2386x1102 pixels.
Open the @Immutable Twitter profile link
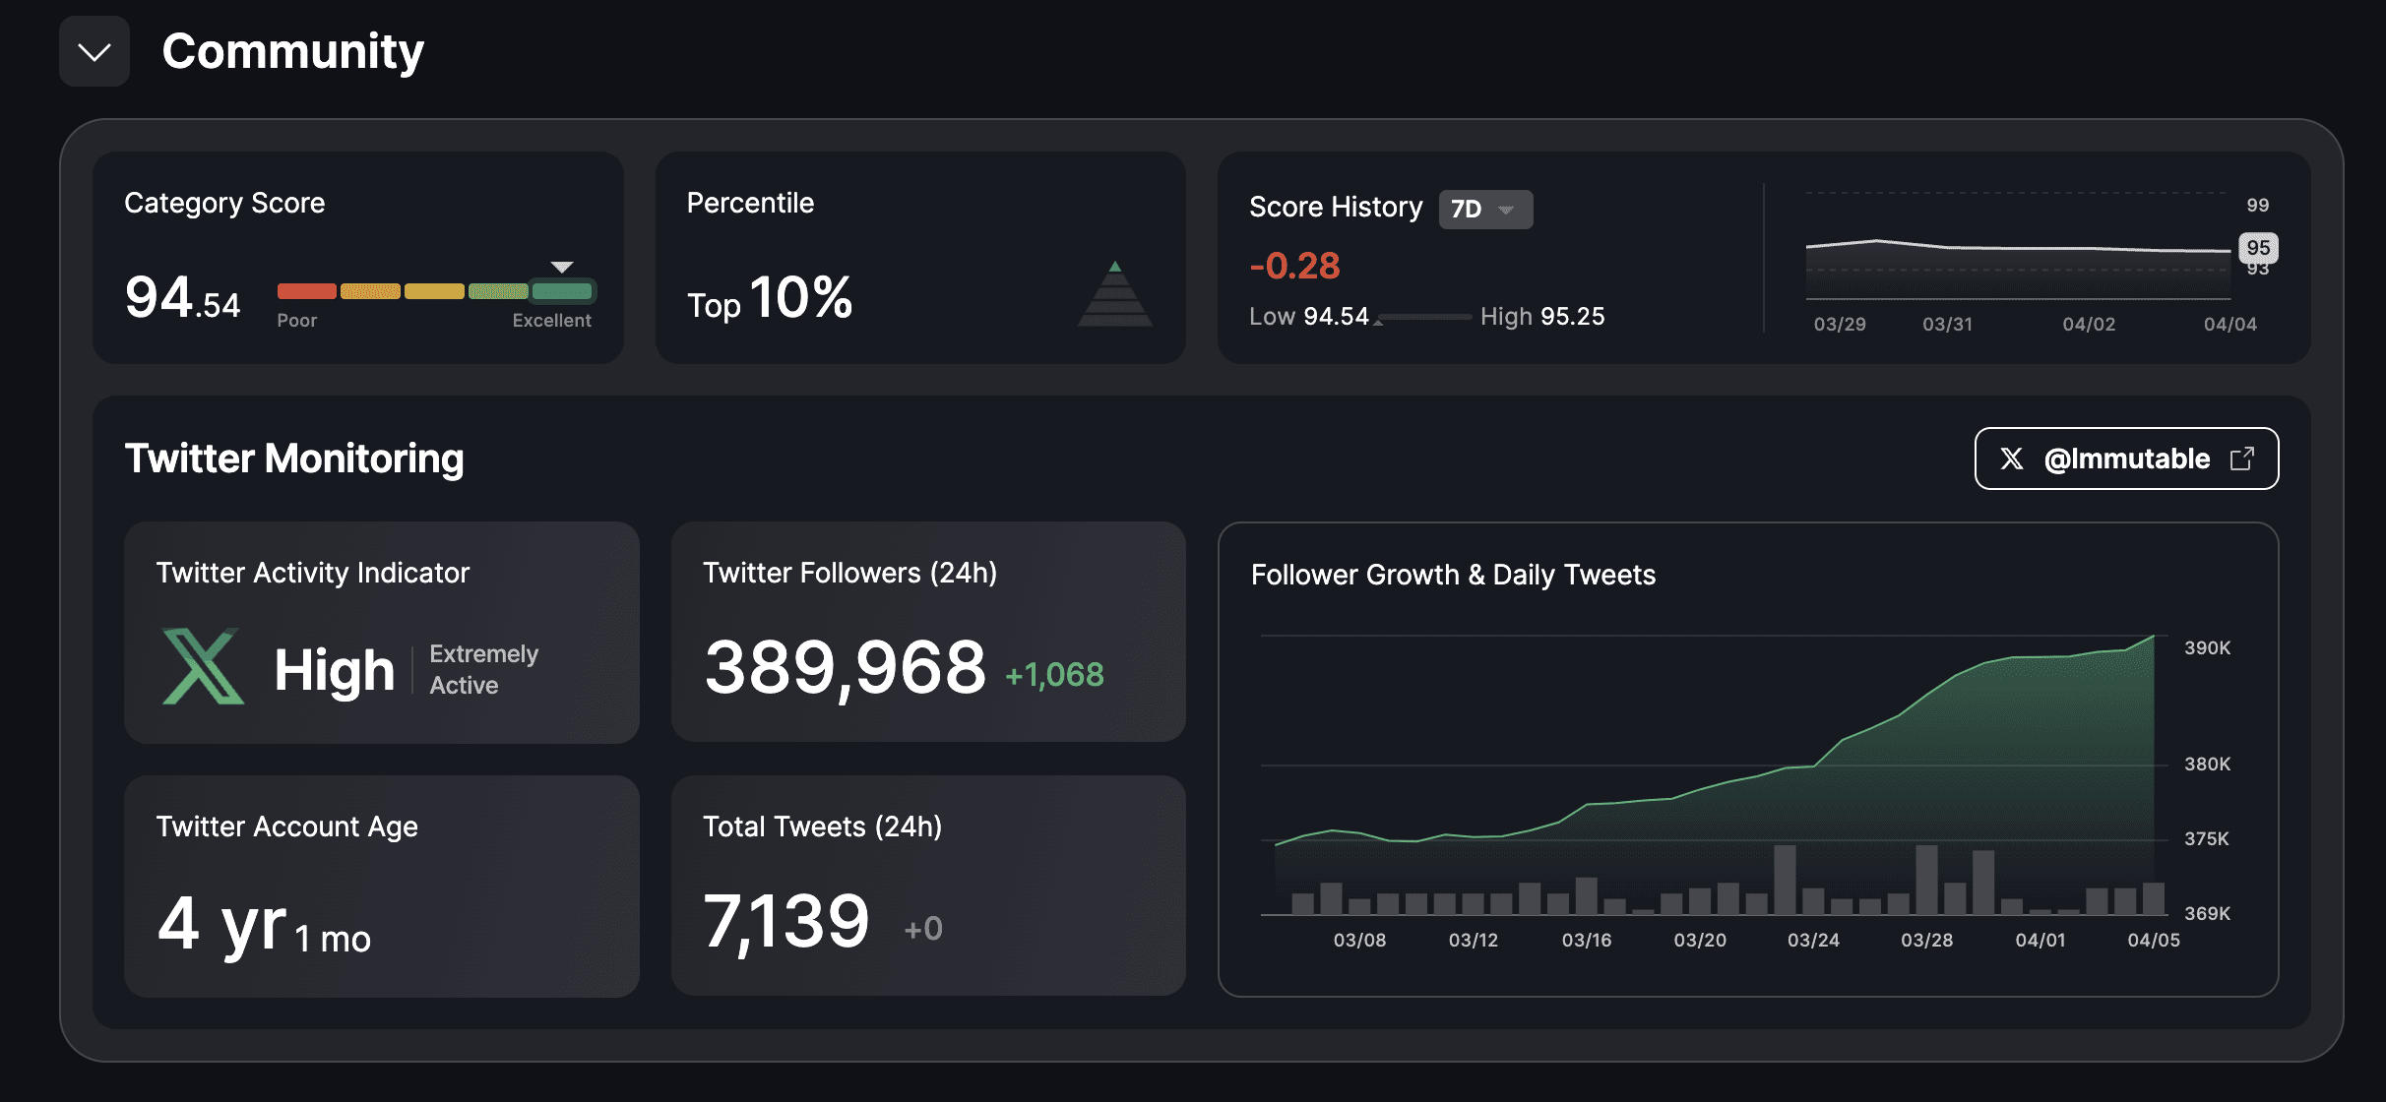(x=2126, y=459)
